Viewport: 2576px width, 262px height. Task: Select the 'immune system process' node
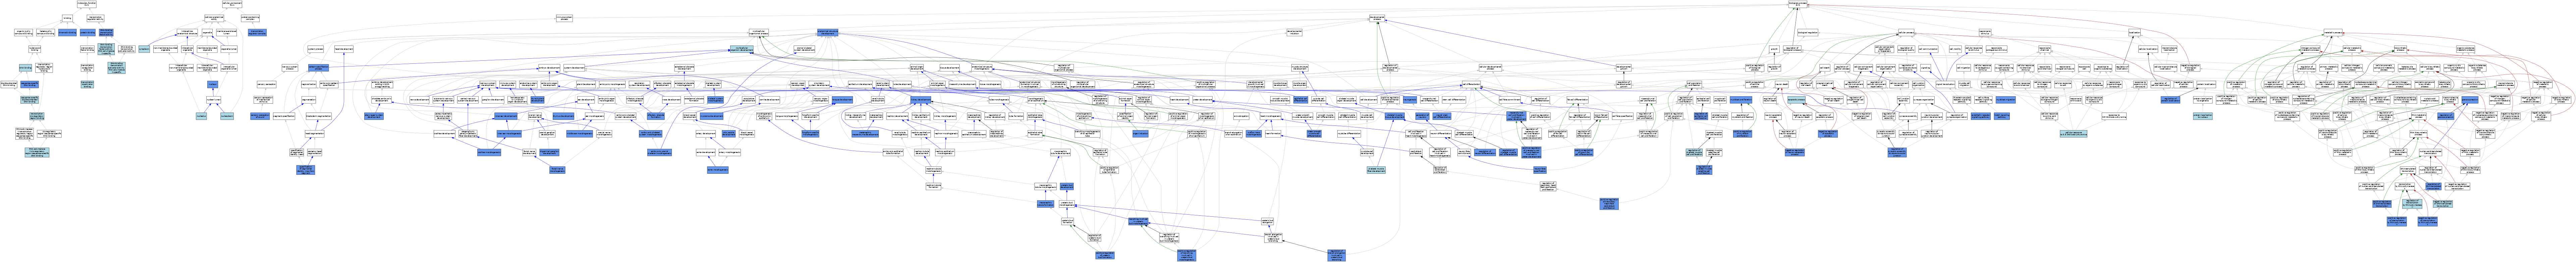565,18
